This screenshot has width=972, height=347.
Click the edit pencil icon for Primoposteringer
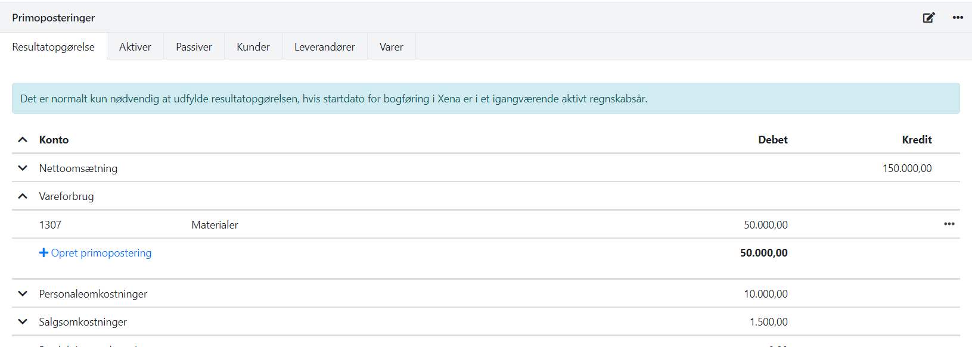pyautogui.click(x=928, y=18)
